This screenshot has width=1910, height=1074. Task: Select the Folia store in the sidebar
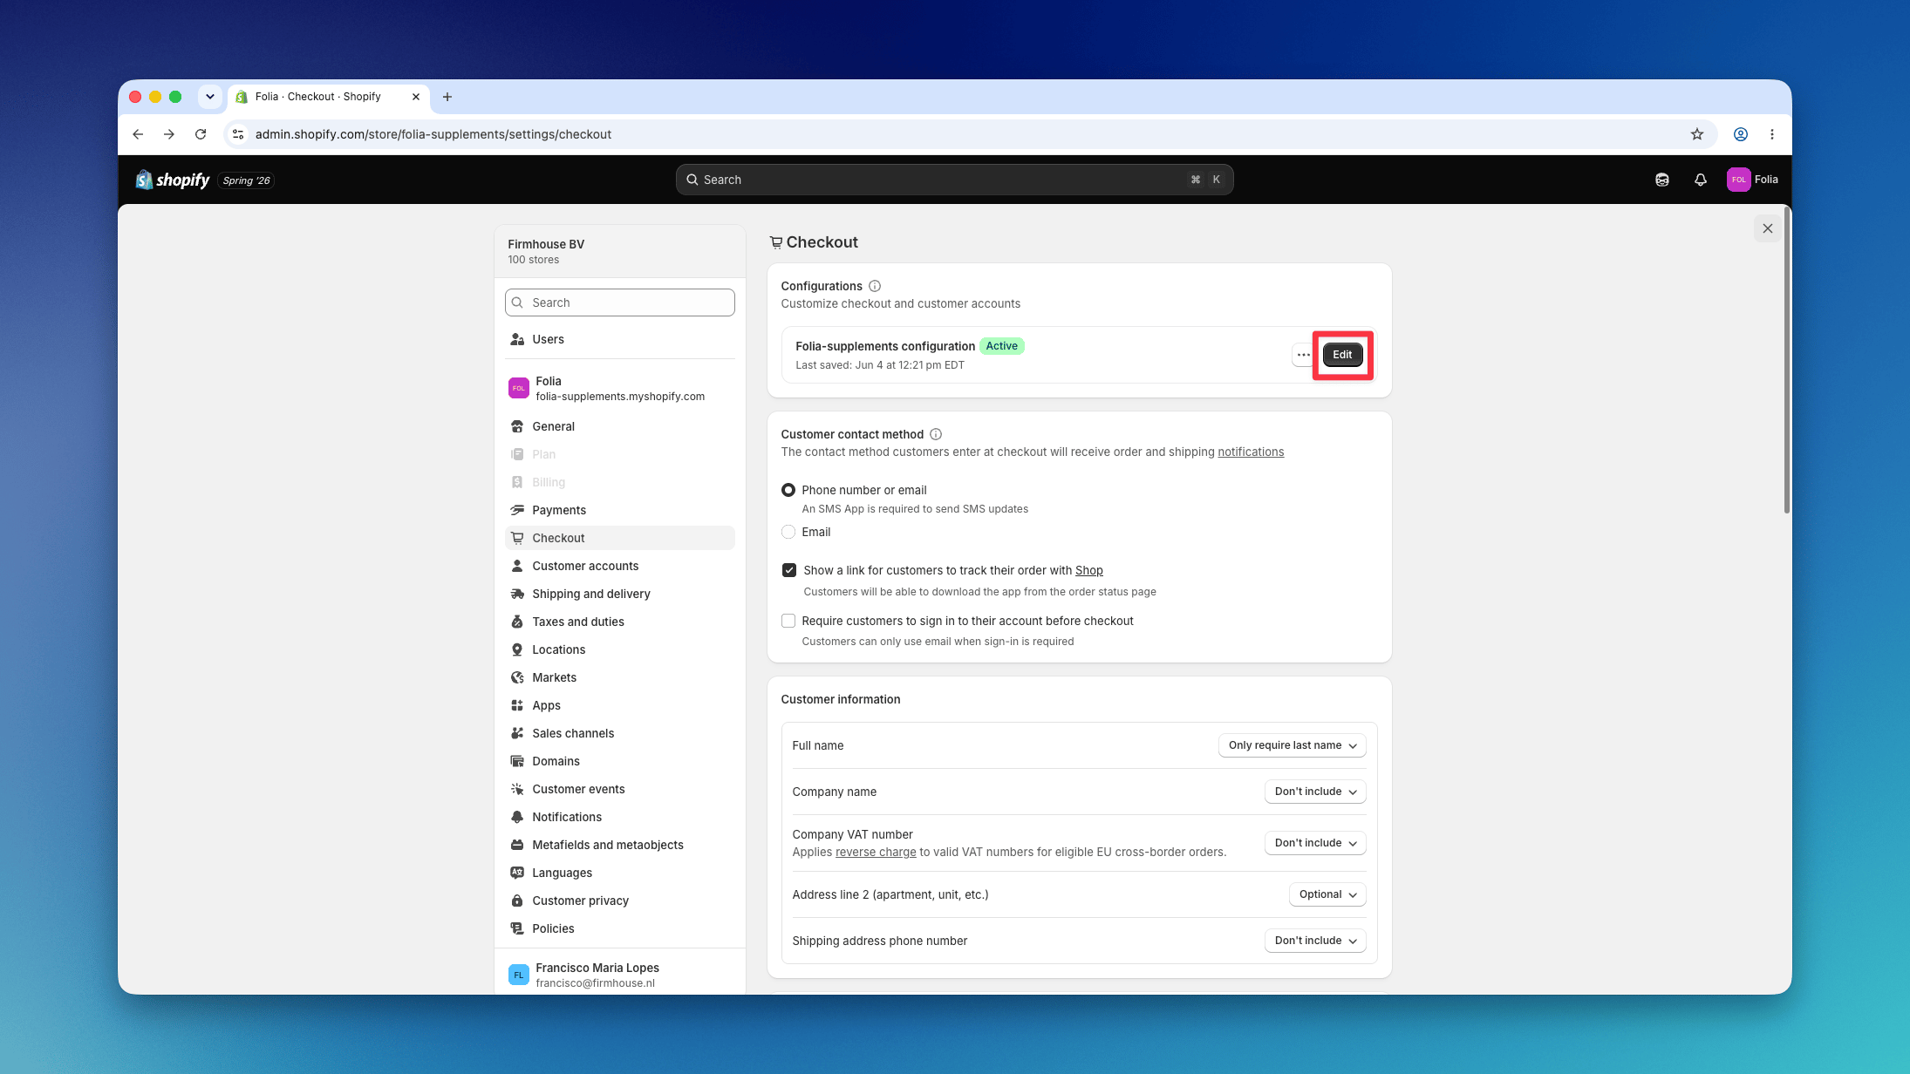coord(619,388)
